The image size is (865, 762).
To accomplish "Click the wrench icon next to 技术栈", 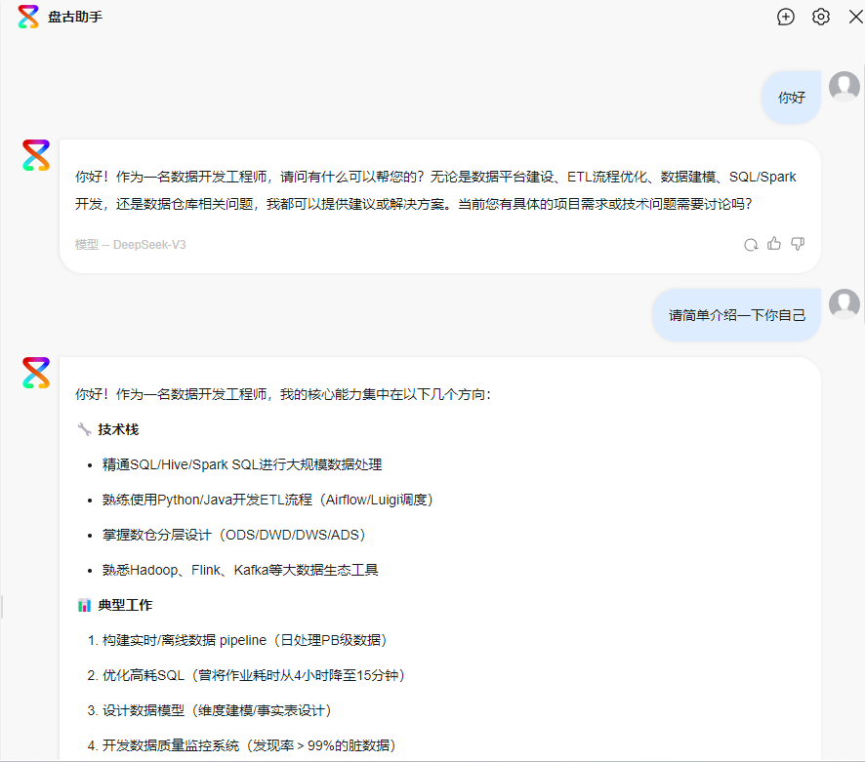I will point(84,429).
